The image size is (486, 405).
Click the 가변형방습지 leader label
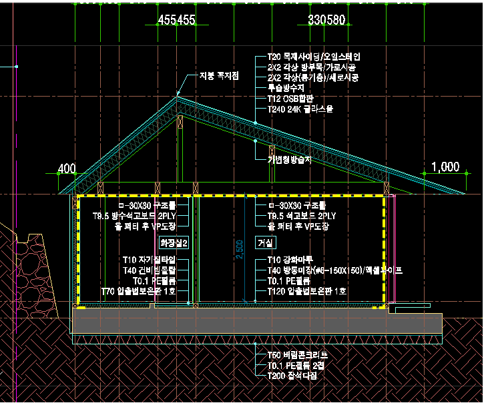coord(289,160)
